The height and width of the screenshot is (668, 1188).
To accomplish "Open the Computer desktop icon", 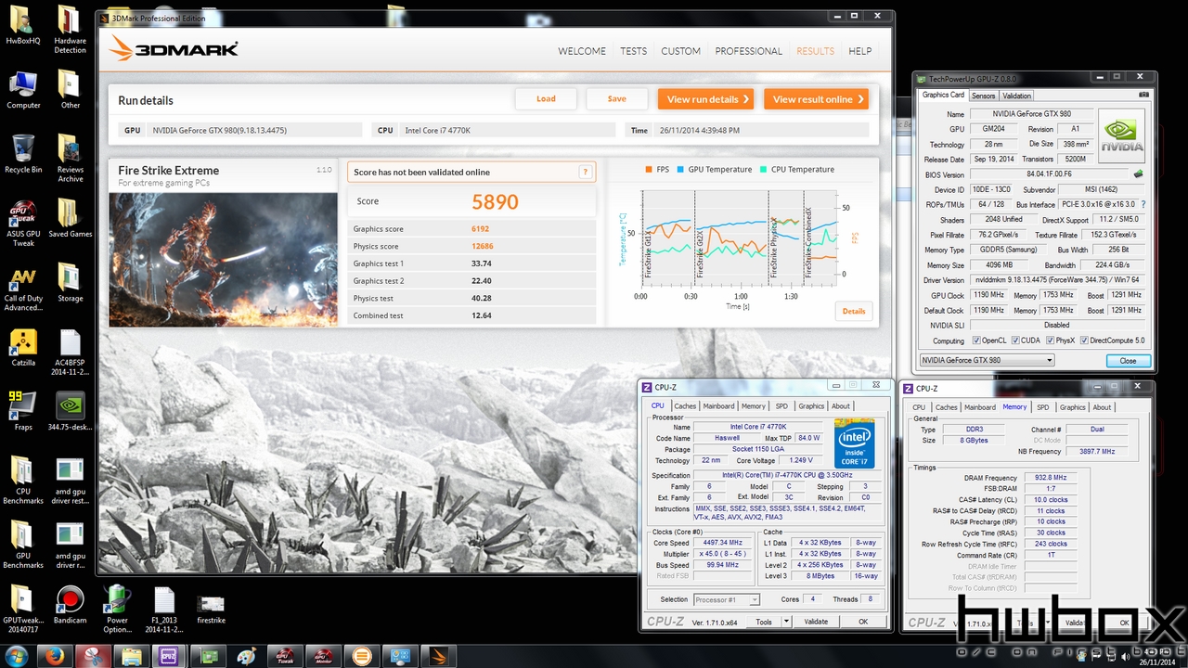I will (23, 90).
